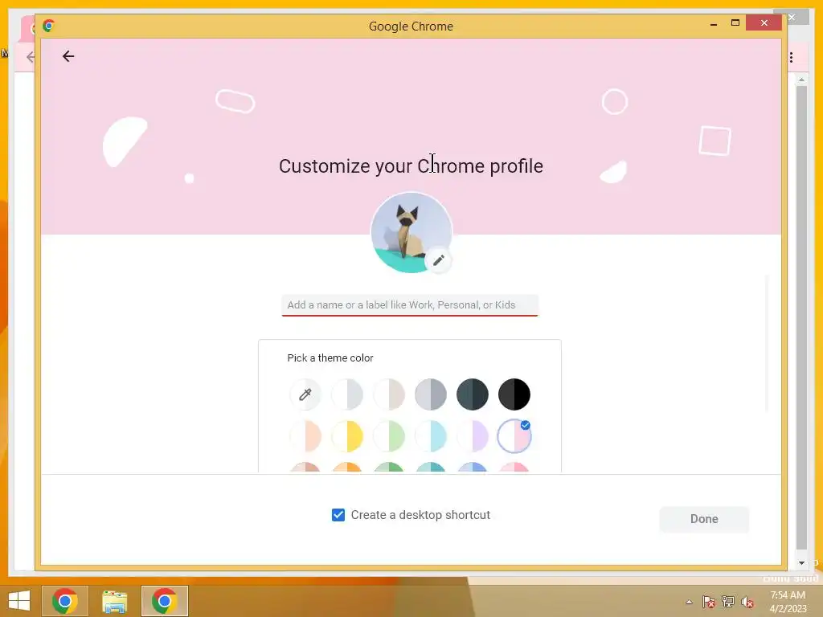This screenshot has width=823, height=617.
Task: Open the clock showing 7:54 AM
Action: coord(788,602)
